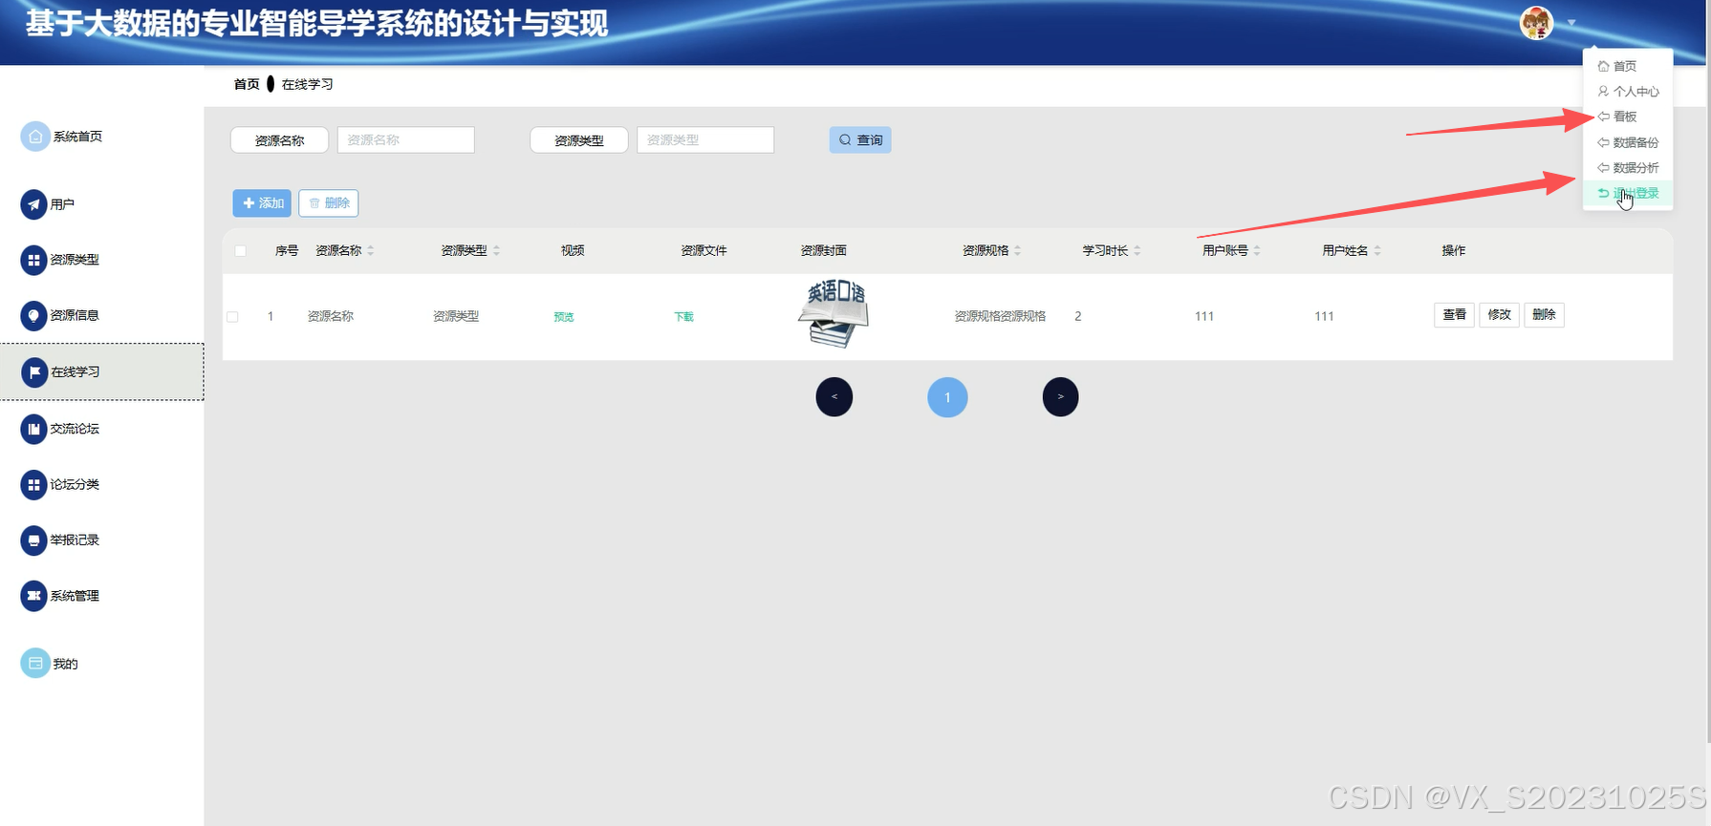Click the user avatar in the header

point(1536,23)
